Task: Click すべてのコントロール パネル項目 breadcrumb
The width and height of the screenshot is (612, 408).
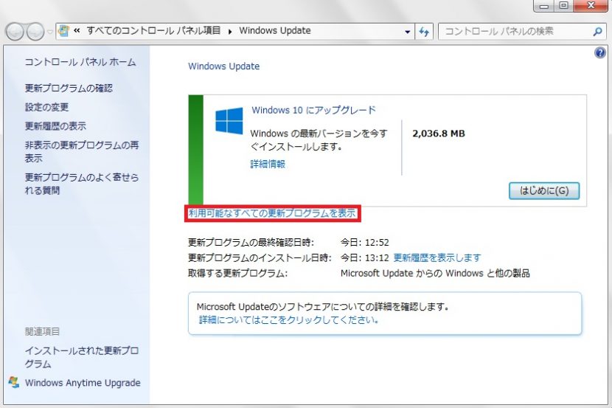Action: click(x=154, y=30)
